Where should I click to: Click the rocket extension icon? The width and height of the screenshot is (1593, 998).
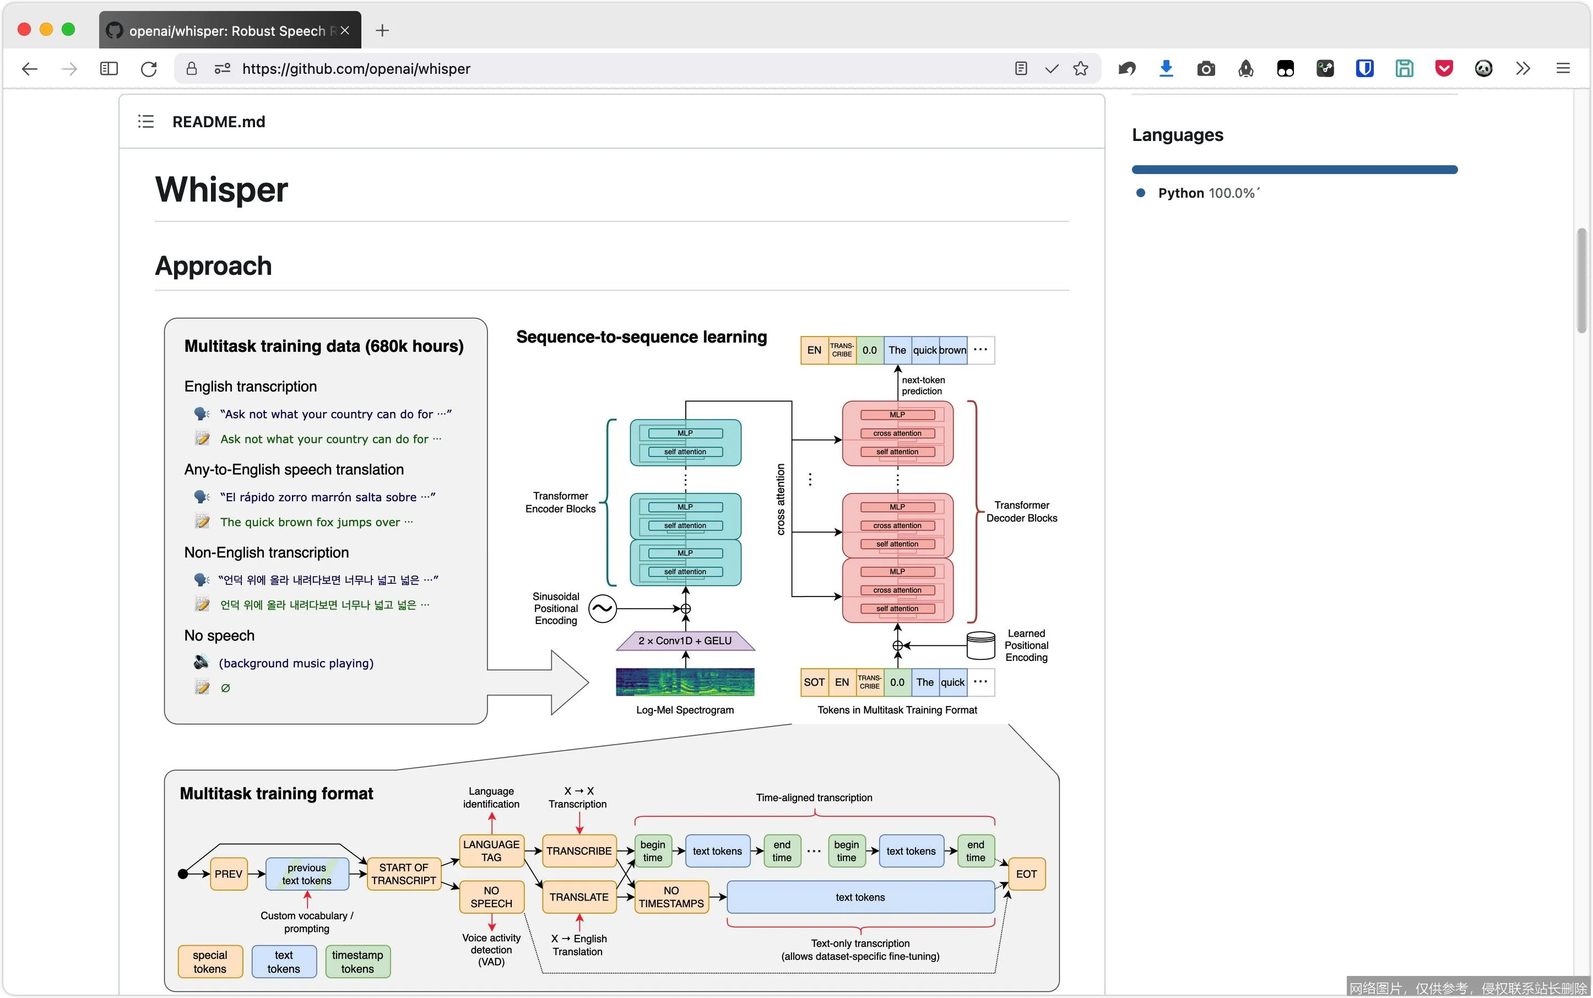click(1246, 69)
